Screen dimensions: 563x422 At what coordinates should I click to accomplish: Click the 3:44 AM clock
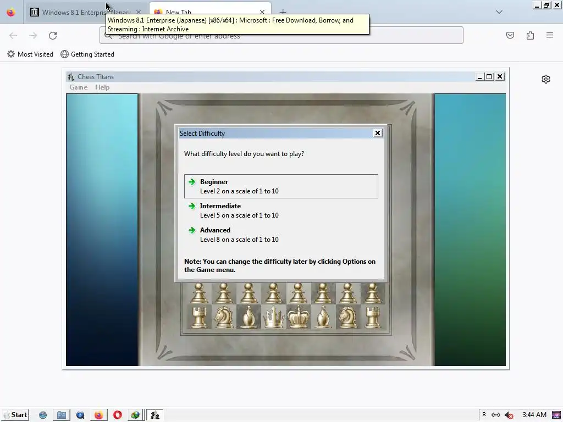[x=534, y=415]
